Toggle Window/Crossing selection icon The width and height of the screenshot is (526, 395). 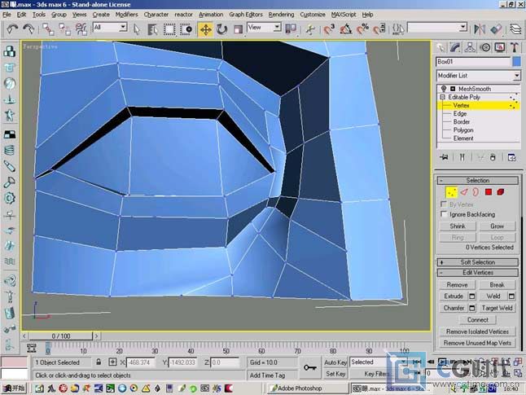click(186, 29)
